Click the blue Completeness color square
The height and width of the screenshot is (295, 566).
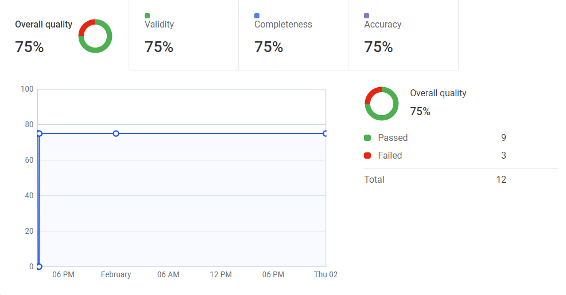(257, 15)
